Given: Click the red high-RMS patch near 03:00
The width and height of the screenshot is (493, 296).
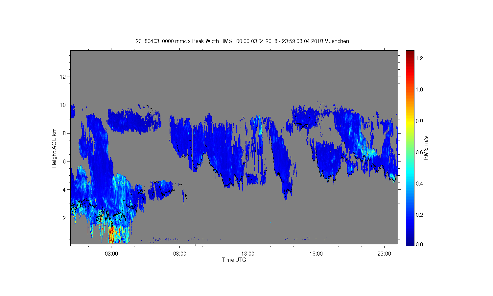Looking at the screenshot, I should click(x=111, y=234).
